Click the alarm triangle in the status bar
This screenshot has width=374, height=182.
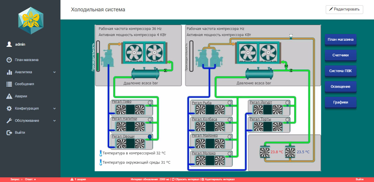[x=72, y=179]
